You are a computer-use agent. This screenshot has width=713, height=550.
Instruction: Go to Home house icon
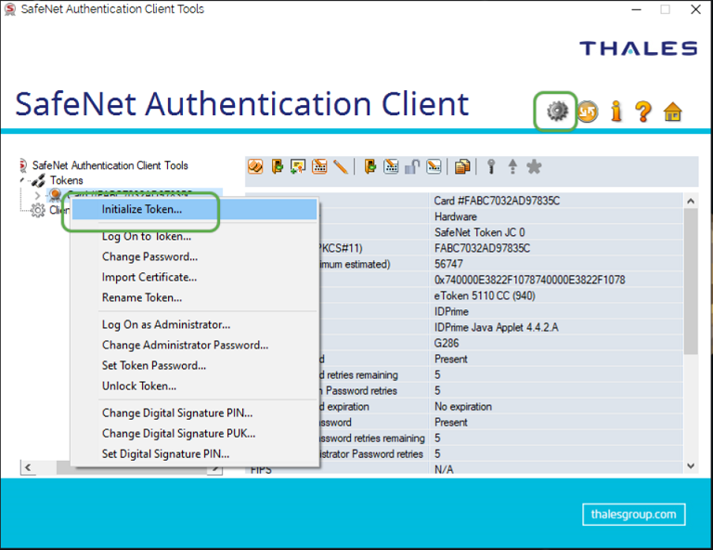pyautogui.click(x=672, y=111)
